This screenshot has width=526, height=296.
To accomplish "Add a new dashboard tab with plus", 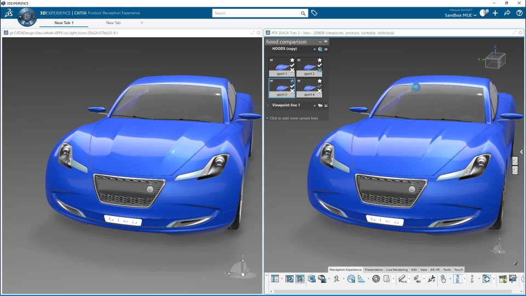I will tap(142, 23).
